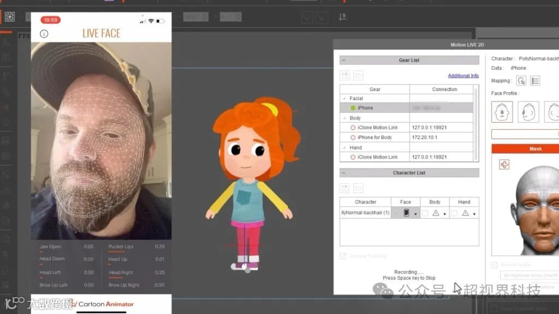Viewport: 559px width, 314px height.
Task: Click the Gear column header
Action: [374, 89]
